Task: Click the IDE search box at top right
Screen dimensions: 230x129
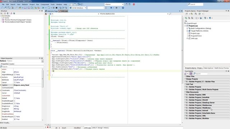Action: click(195, 4)
